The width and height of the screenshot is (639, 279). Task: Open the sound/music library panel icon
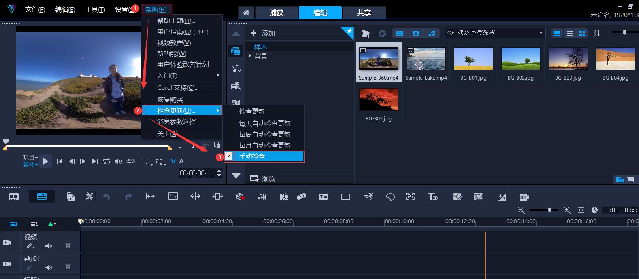click(x=235, y=68)
